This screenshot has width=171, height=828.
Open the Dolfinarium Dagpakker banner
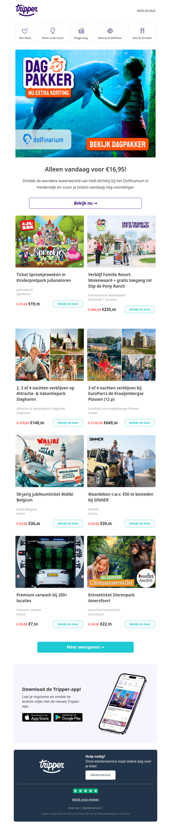pyautogui.click(x=85, y=103)
